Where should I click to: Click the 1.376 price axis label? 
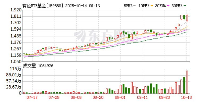pos(16,42)
